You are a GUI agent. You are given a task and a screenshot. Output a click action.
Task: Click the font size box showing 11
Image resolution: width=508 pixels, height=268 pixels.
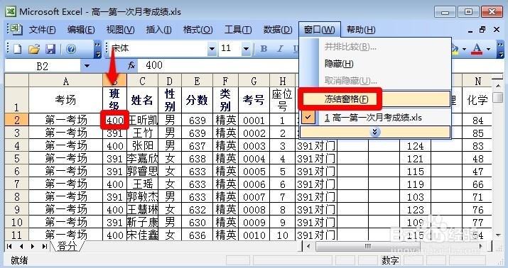coord(230,49)
